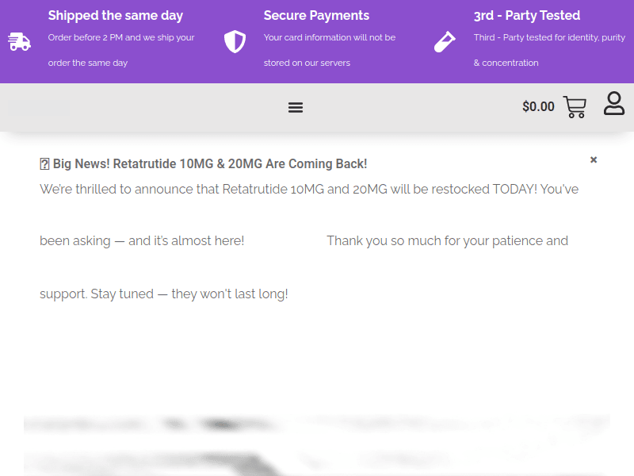Click the "Big News! Retatrutide" headline
This screenshot has width=634, height=476.
[210, 164]
